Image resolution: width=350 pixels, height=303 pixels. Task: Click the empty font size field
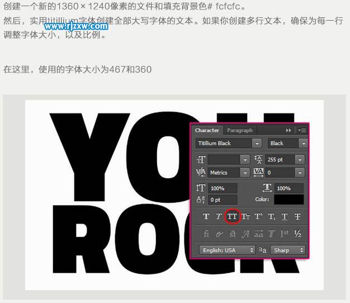pyautogui.click(x=224, y=159)
